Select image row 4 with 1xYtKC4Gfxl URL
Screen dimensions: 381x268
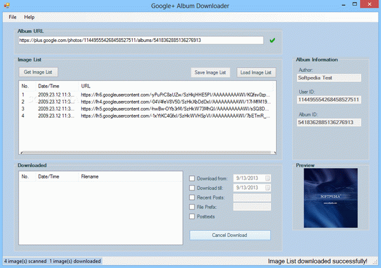147,116
